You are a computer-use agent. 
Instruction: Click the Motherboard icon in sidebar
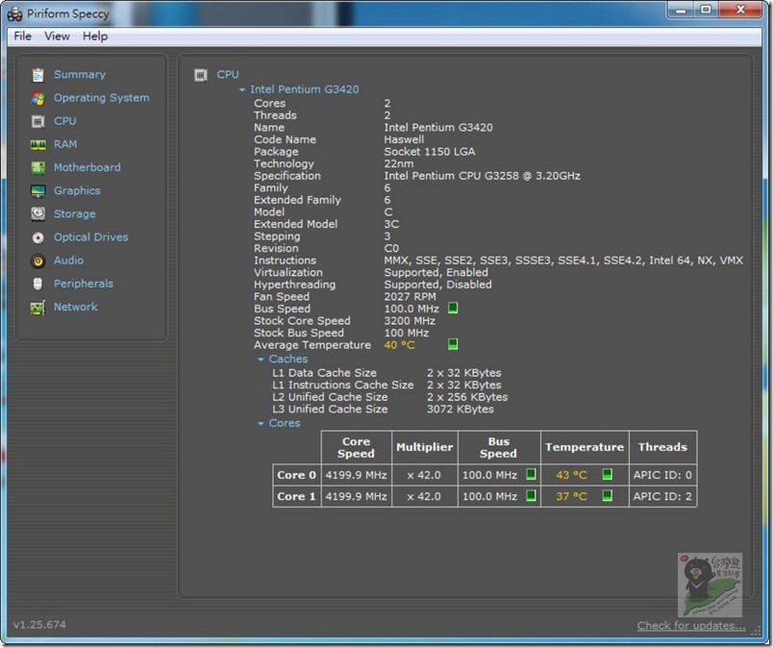click(x=37, y=167)
